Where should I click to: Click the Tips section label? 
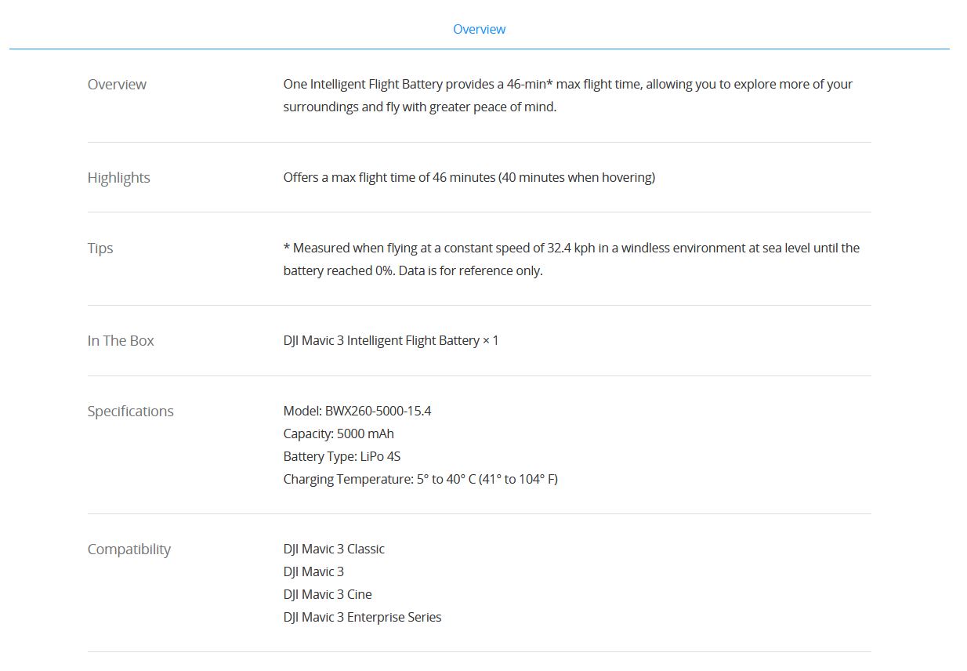100,248
